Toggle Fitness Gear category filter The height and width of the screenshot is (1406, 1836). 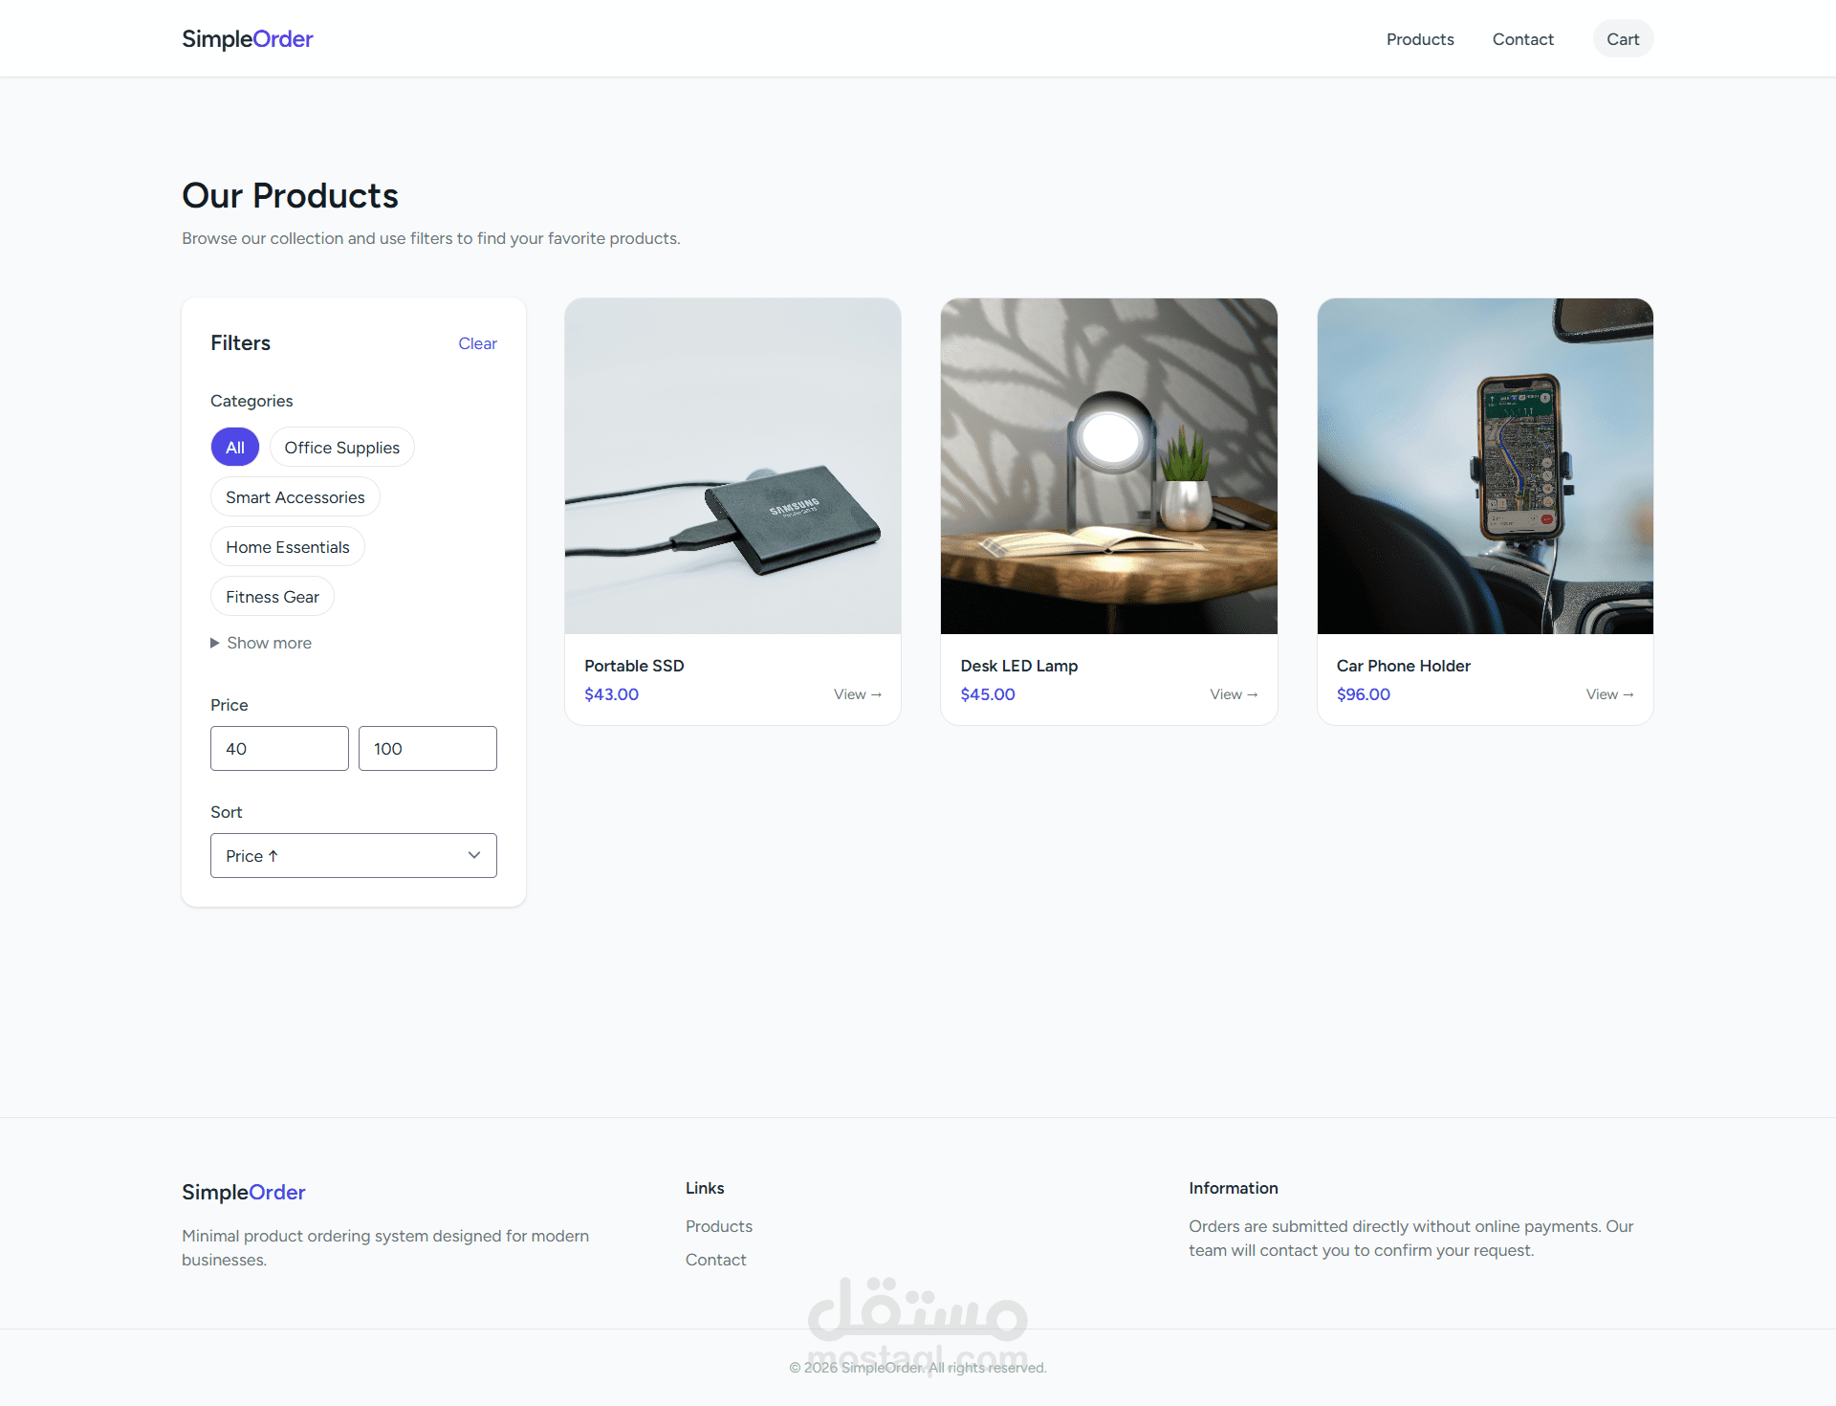click(272, 597)
